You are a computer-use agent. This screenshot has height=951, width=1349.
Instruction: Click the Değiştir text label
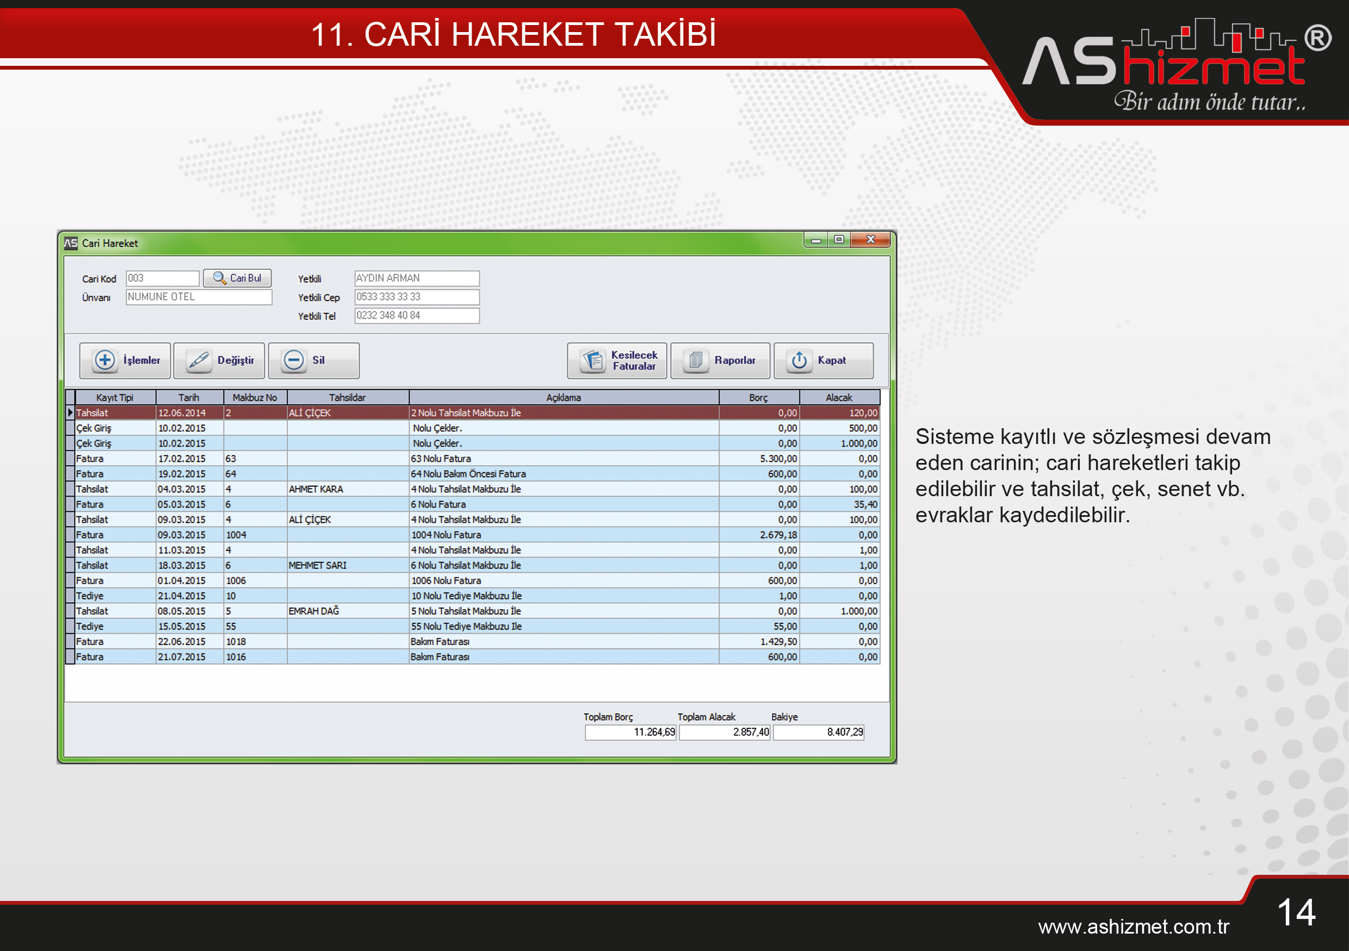[236, 360]
